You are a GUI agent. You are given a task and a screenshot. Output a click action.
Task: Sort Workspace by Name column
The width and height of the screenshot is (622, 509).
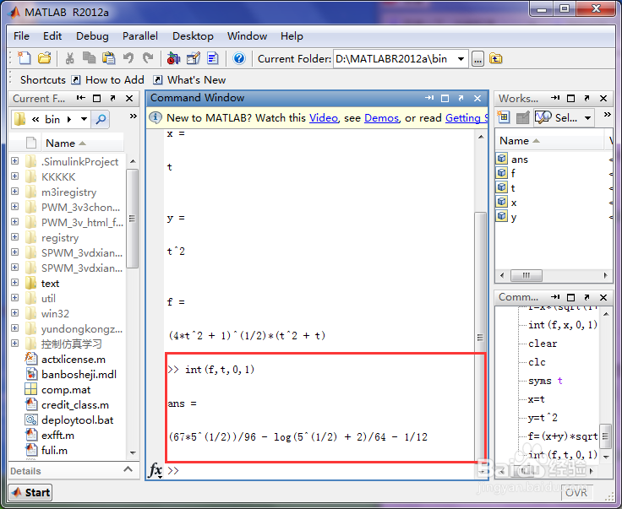pos(549,141)
